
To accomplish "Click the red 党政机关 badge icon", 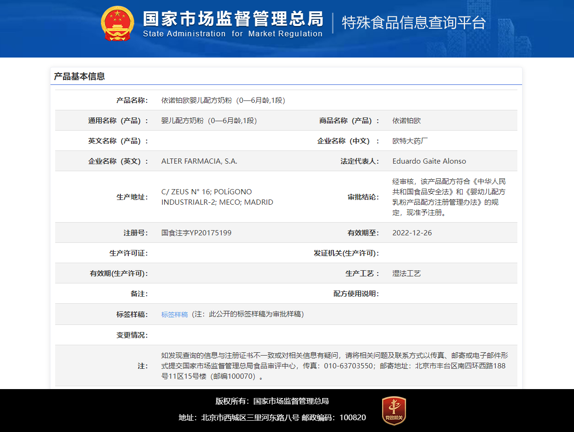I will click(394, 410).
